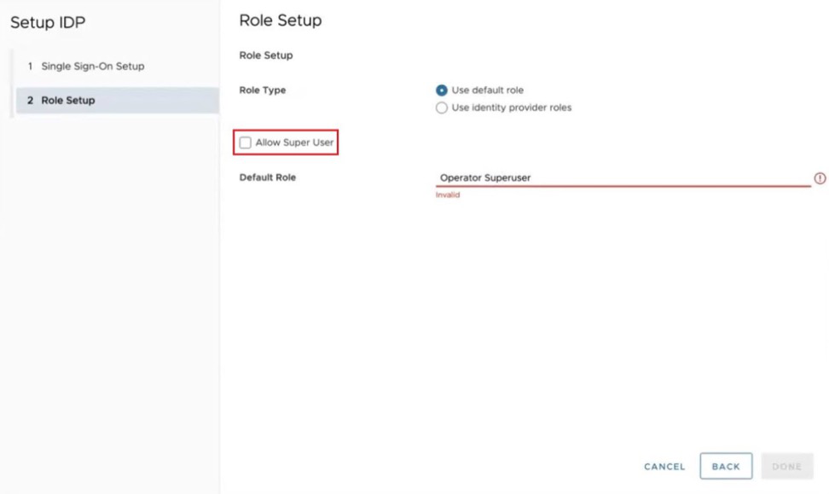Click the Role Type field label

pyautogui.click(x=263, y=90)
